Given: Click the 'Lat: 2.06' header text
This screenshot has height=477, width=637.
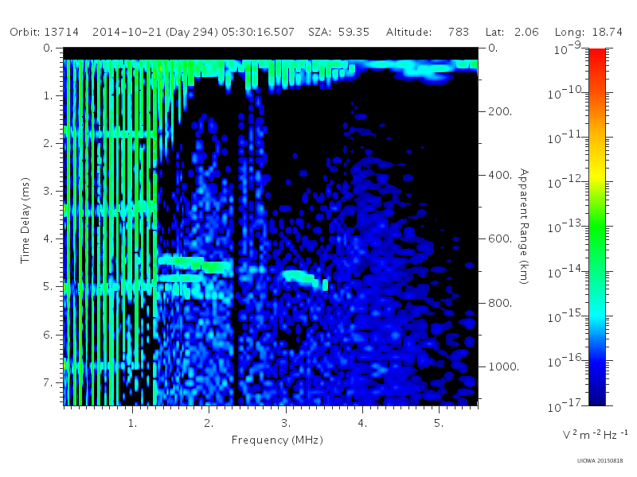Looking at the screenshot, I should pos(512,32).
